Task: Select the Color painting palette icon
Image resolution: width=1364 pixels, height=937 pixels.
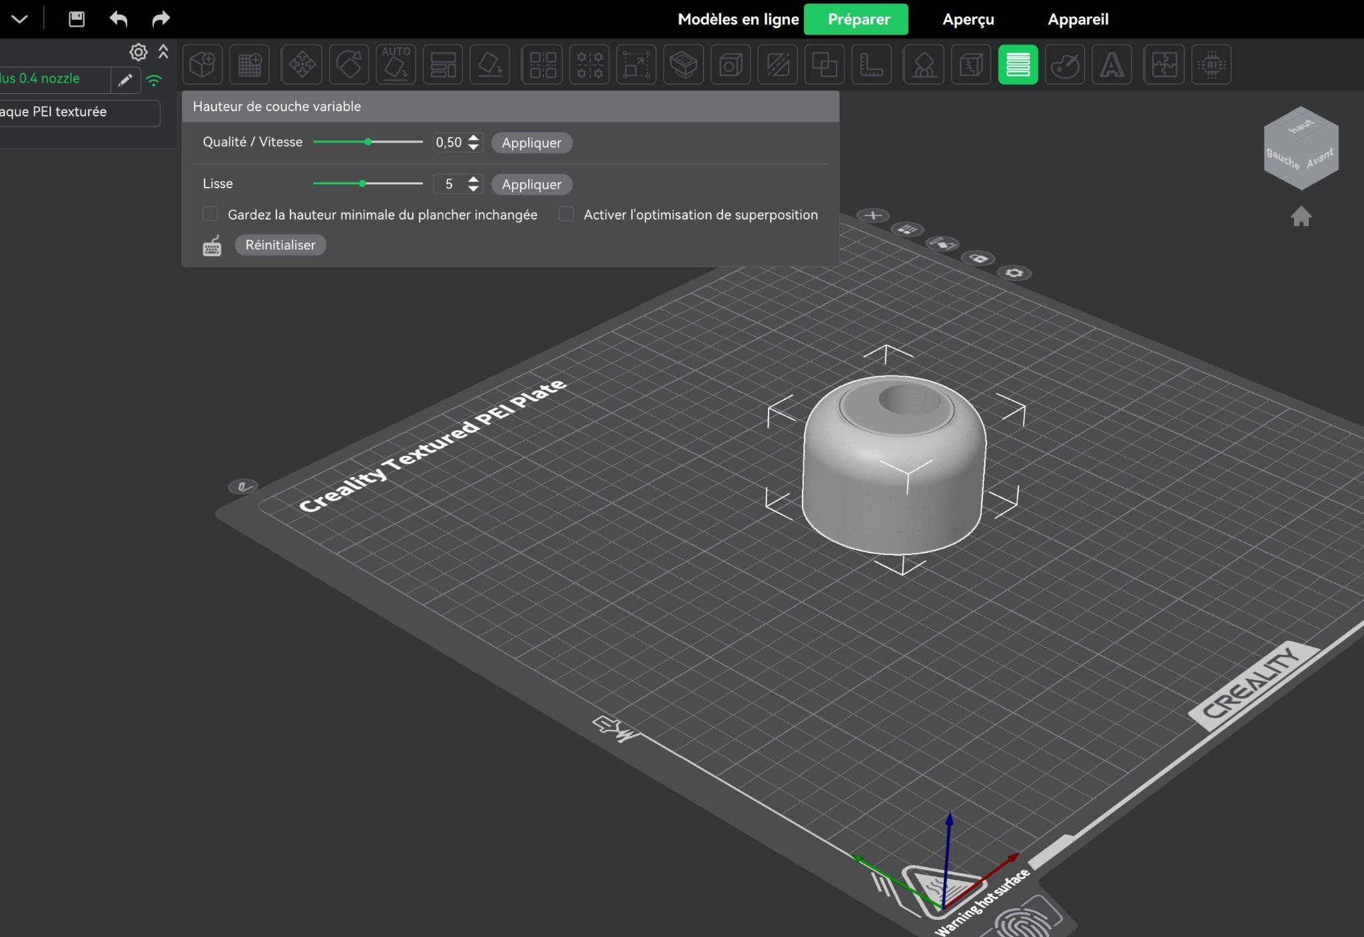Action: (1064, 65)
